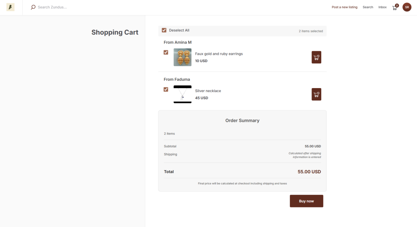
Task: Open the Silver necklace listing title
Action: [208, 91]
